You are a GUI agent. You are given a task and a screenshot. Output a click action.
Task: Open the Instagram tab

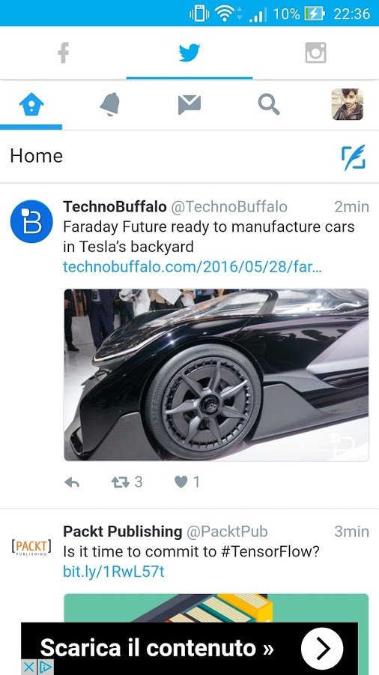[315, 53]
